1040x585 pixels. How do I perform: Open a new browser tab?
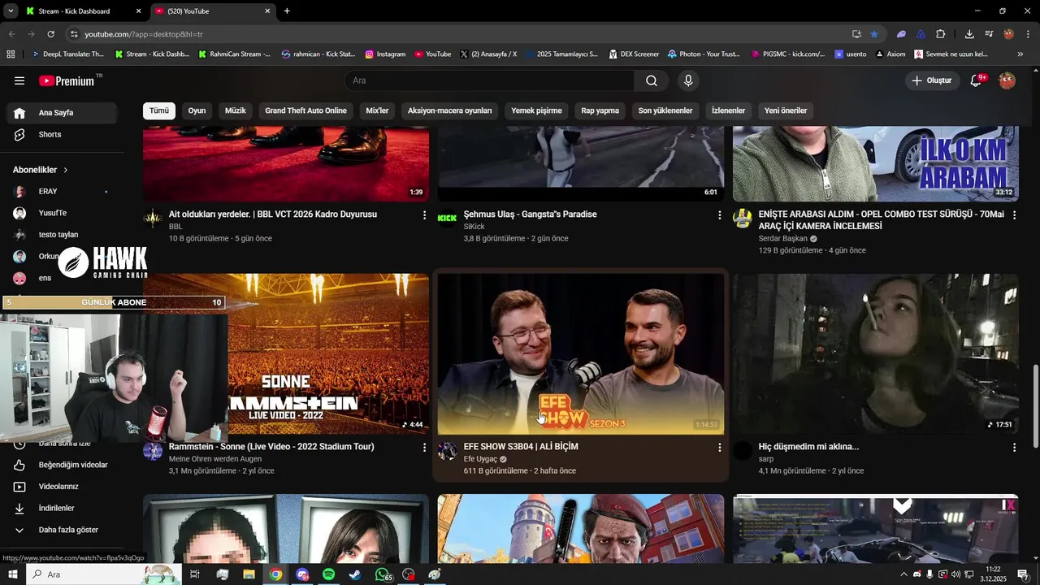coord(287,11)
